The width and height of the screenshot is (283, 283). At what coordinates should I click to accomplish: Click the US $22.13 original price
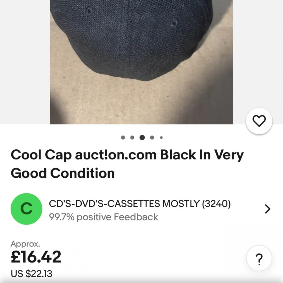coord(31,274)
